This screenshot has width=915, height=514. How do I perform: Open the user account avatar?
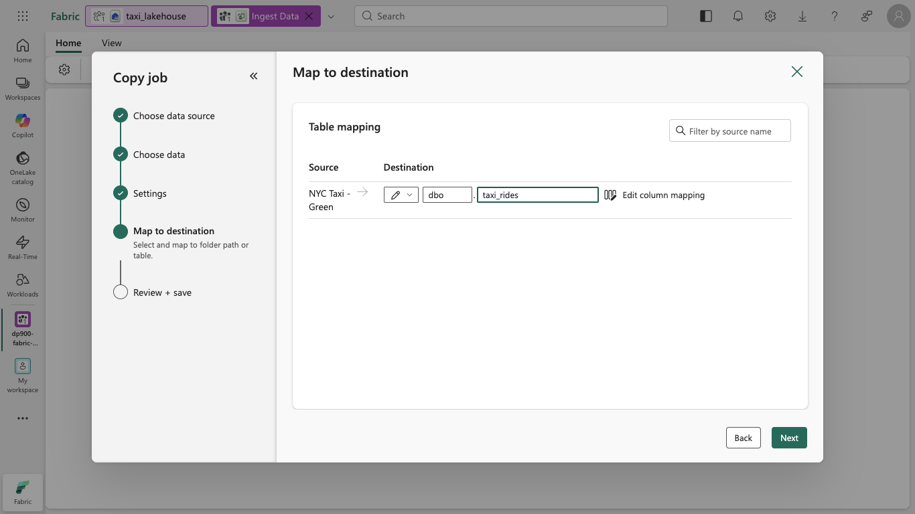click(x=898, y=16)
